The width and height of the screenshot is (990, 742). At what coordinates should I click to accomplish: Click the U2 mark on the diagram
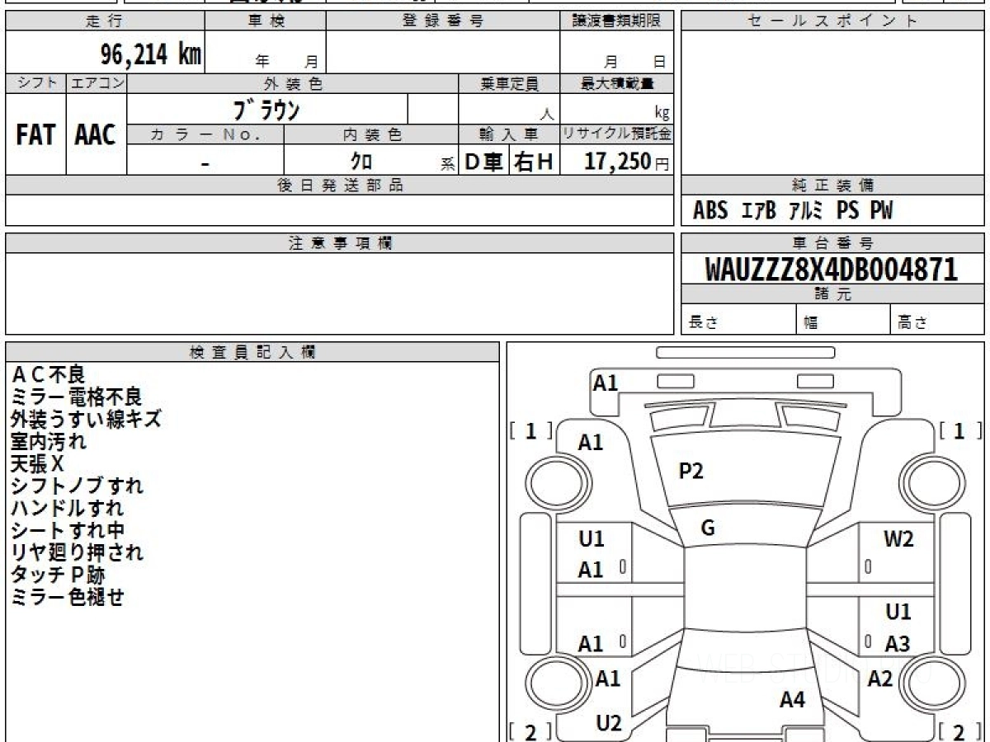click(608, 723)
